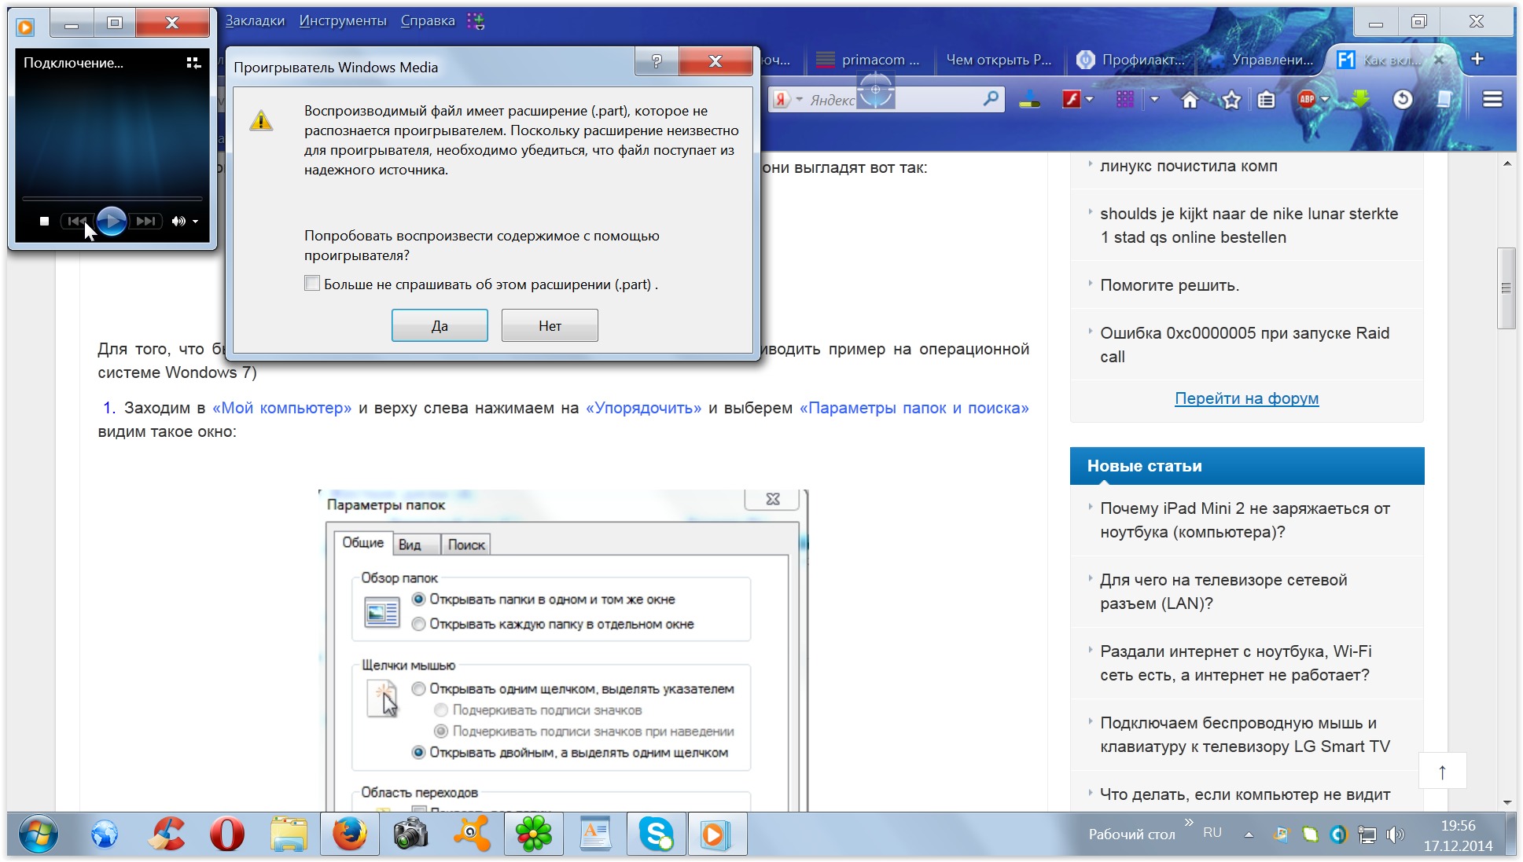Open the volume dropdown arrow in media player
Screen dimensions: 1523x862
[x=196, y=222]
